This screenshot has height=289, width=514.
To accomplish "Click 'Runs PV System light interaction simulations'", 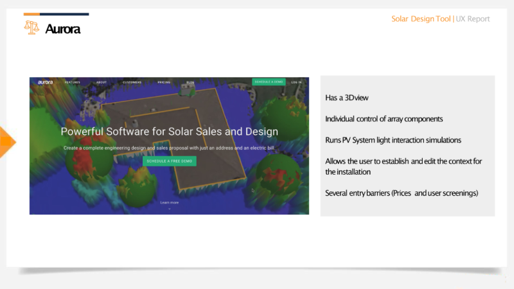I will (x=393, y=140).
